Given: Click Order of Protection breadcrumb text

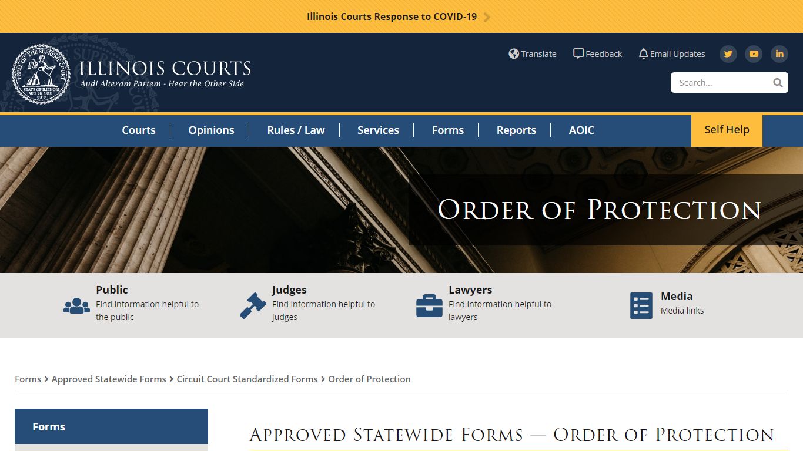Looking at the screenshot, I should tap(369, 379).
